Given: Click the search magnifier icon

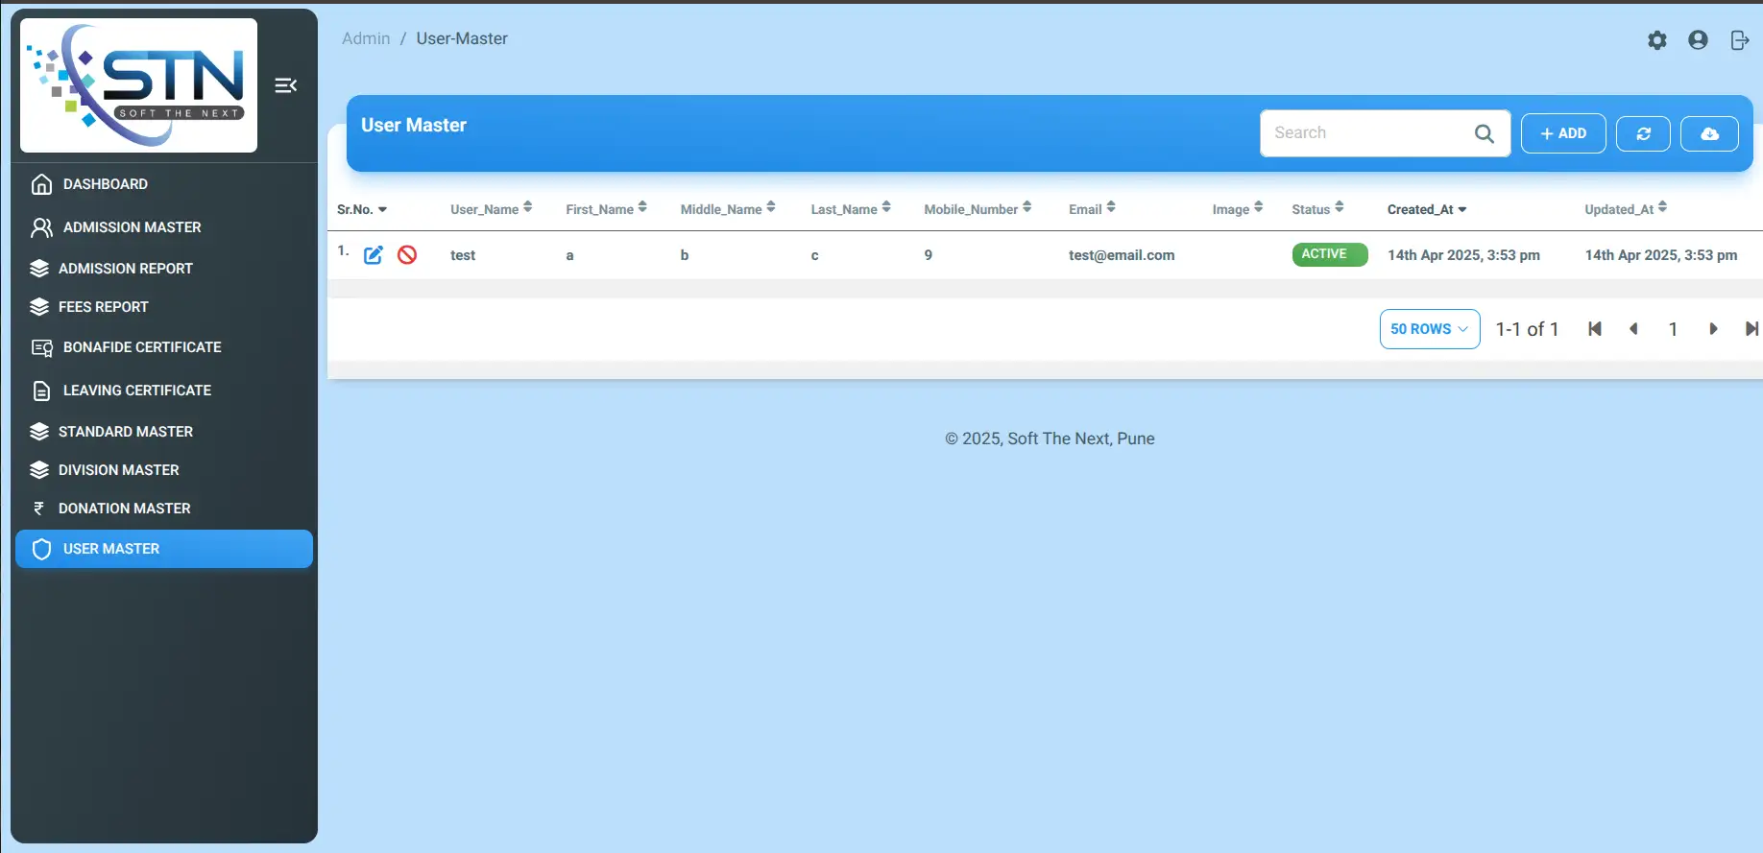Looking at the screenshot, I should pos(1484,133).
